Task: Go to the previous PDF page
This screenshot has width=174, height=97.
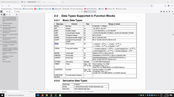Action: coord(7,12)
